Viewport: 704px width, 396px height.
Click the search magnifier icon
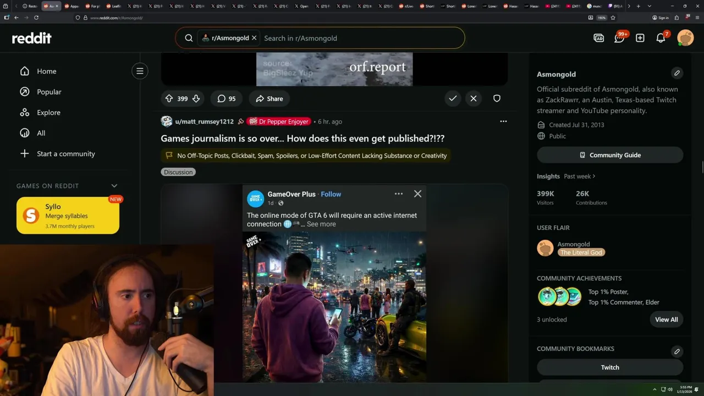pos(189,38)
